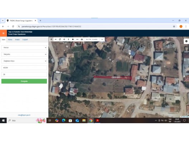Click the map zoom level indicator
Screen dimensions: 189x141
click(x=102, y=39)
